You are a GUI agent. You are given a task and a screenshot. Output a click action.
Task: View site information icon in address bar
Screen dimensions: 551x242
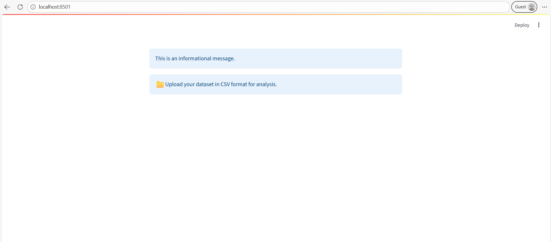pos(33,7)
